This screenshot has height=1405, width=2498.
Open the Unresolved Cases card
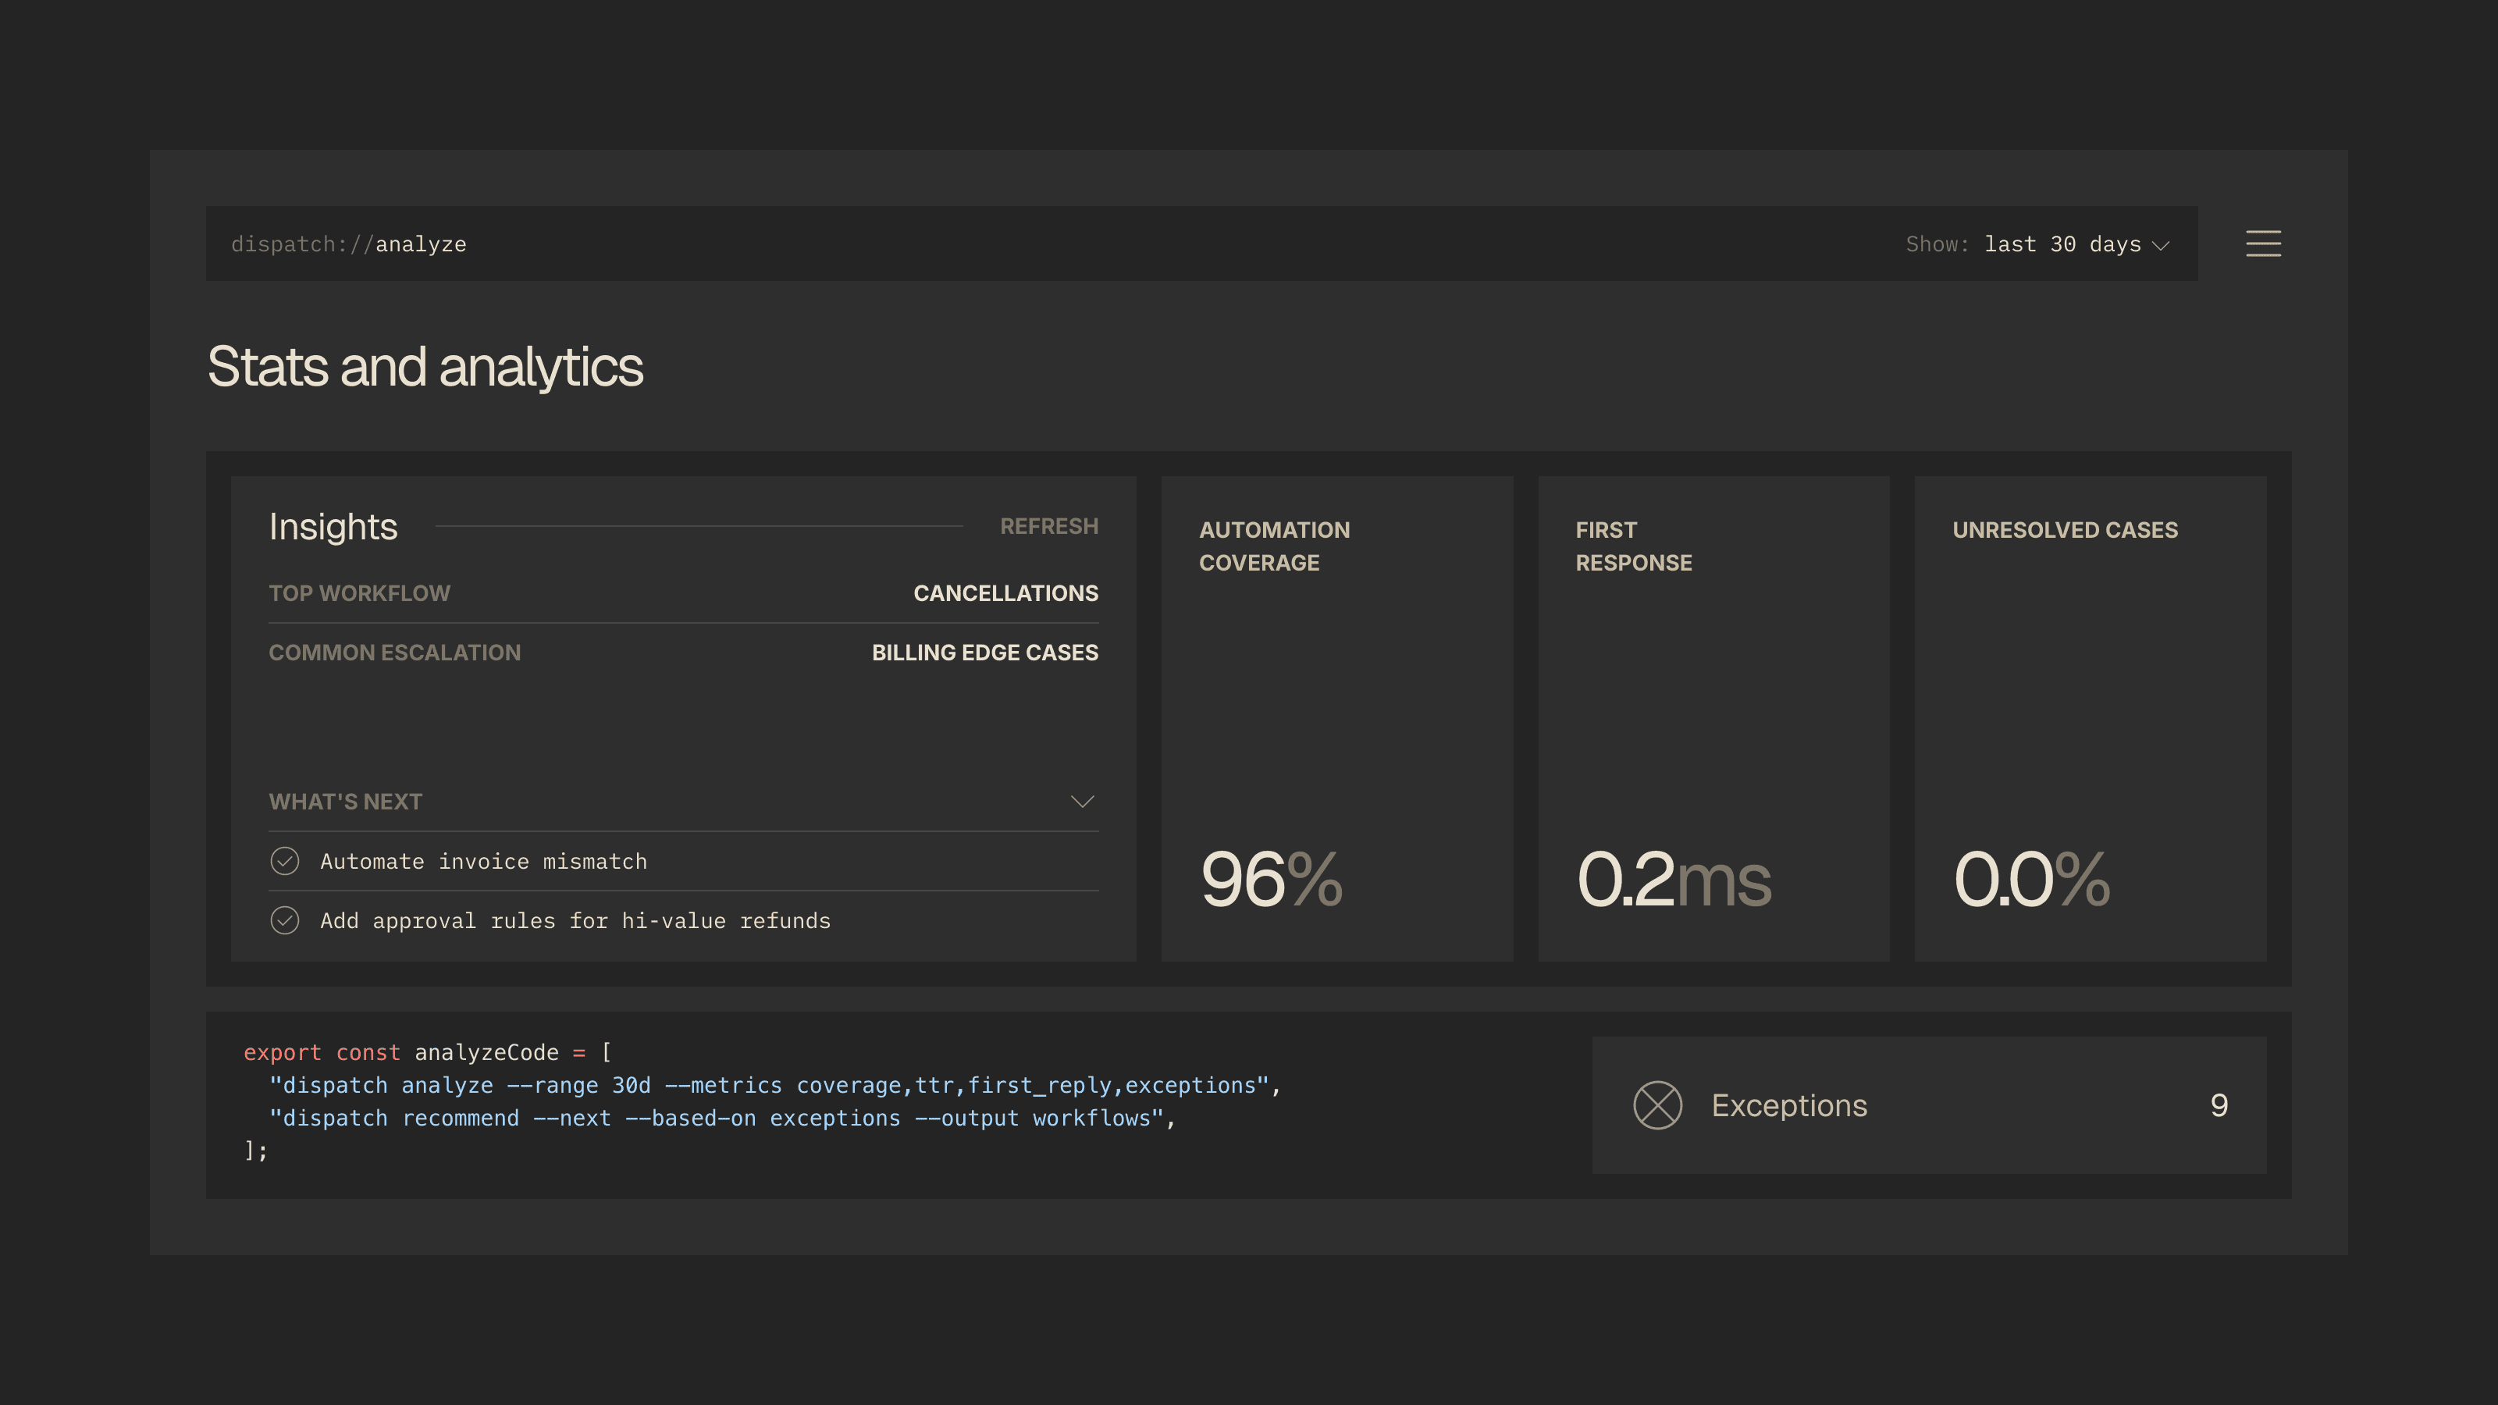[2090, 717]
